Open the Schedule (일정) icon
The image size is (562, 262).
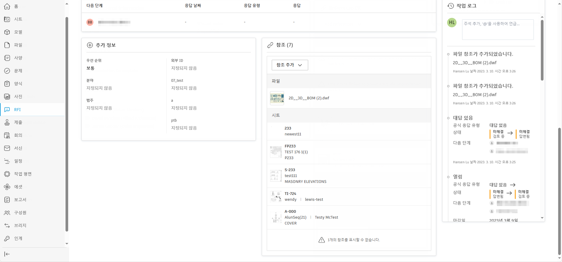tap(7, 161)
